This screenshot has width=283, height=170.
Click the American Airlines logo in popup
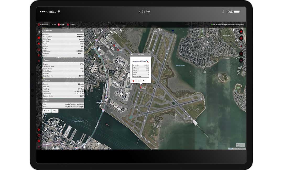141,61
